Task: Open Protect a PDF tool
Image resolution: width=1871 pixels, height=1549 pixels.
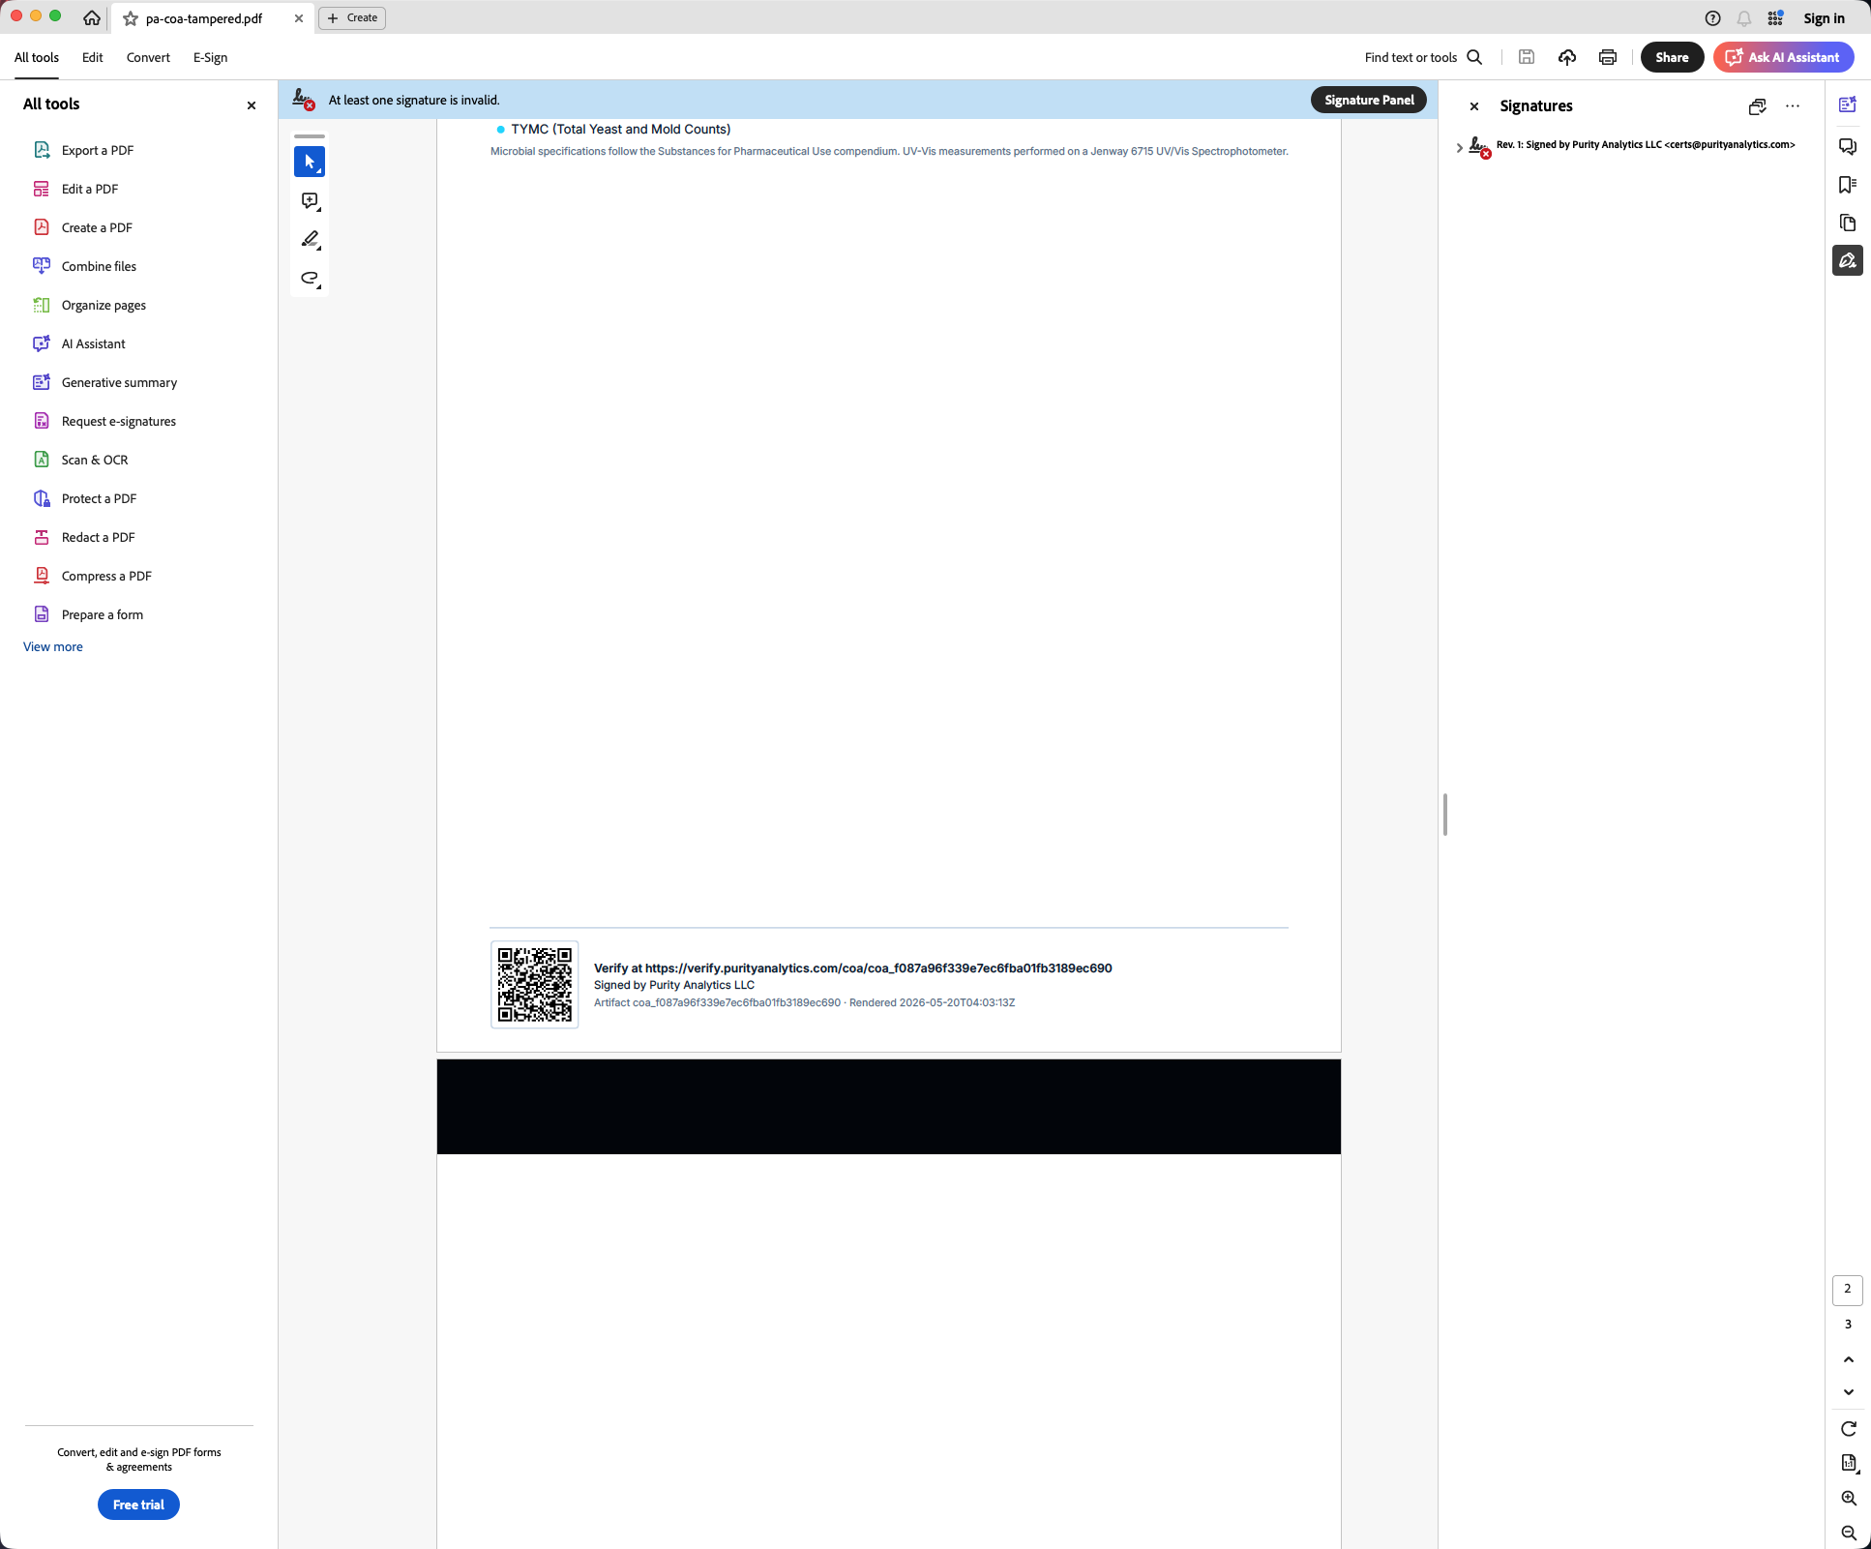Action: [98, 498]
